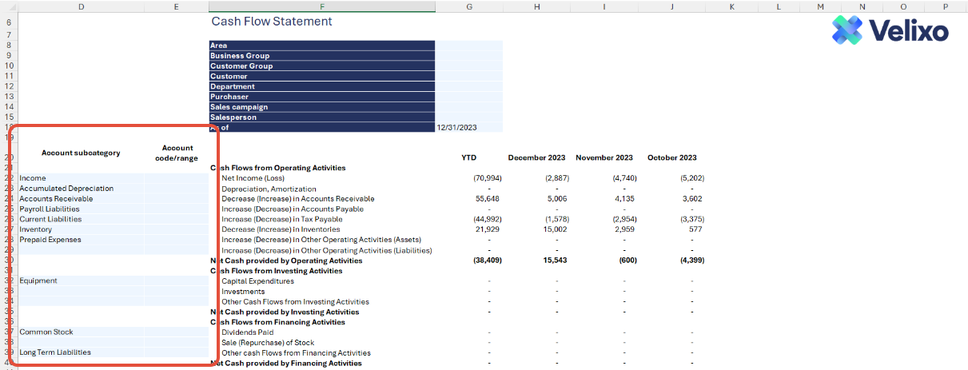Image resolution: width=968 pixels, height=370 pixels.
Task: Click the Account subcategory header cell
Action: point(82,153)
